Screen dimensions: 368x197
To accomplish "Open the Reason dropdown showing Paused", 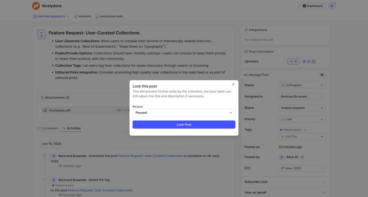I will [184, 113].
